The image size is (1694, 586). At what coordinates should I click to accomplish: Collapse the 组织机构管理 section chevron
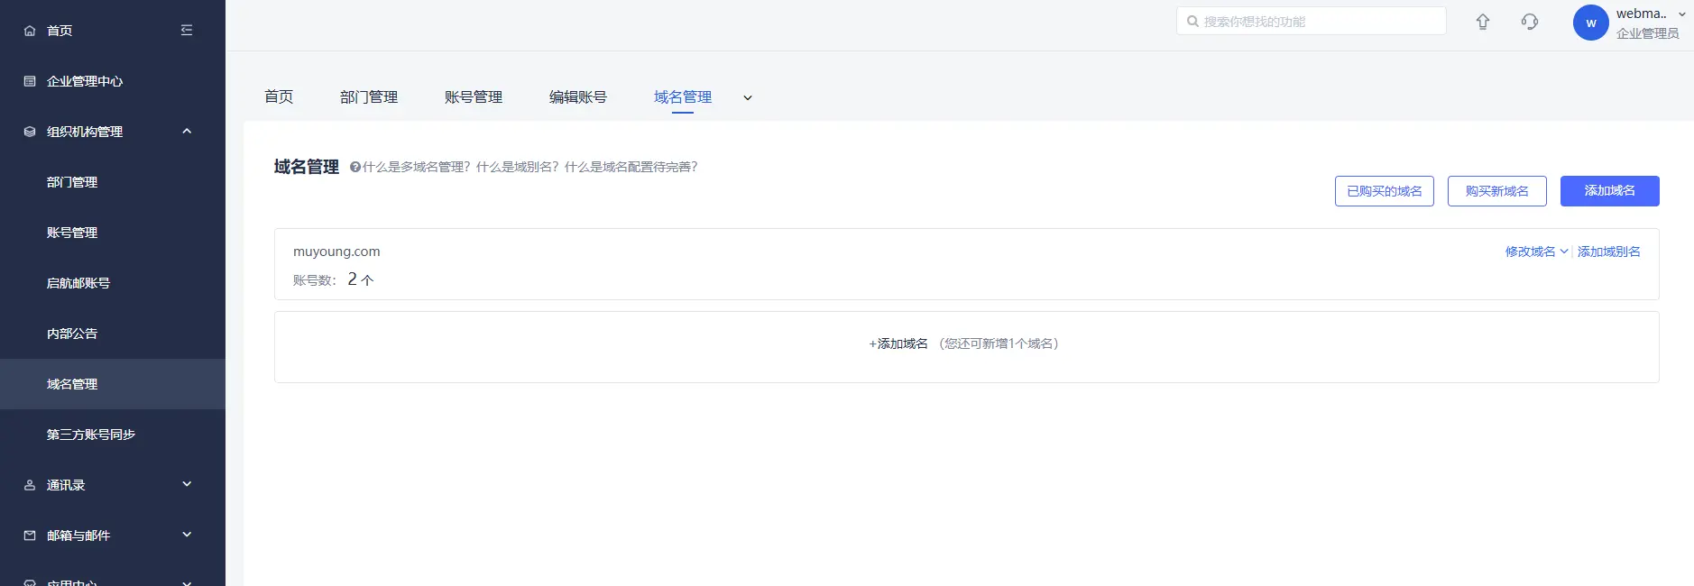coord(187,132)
